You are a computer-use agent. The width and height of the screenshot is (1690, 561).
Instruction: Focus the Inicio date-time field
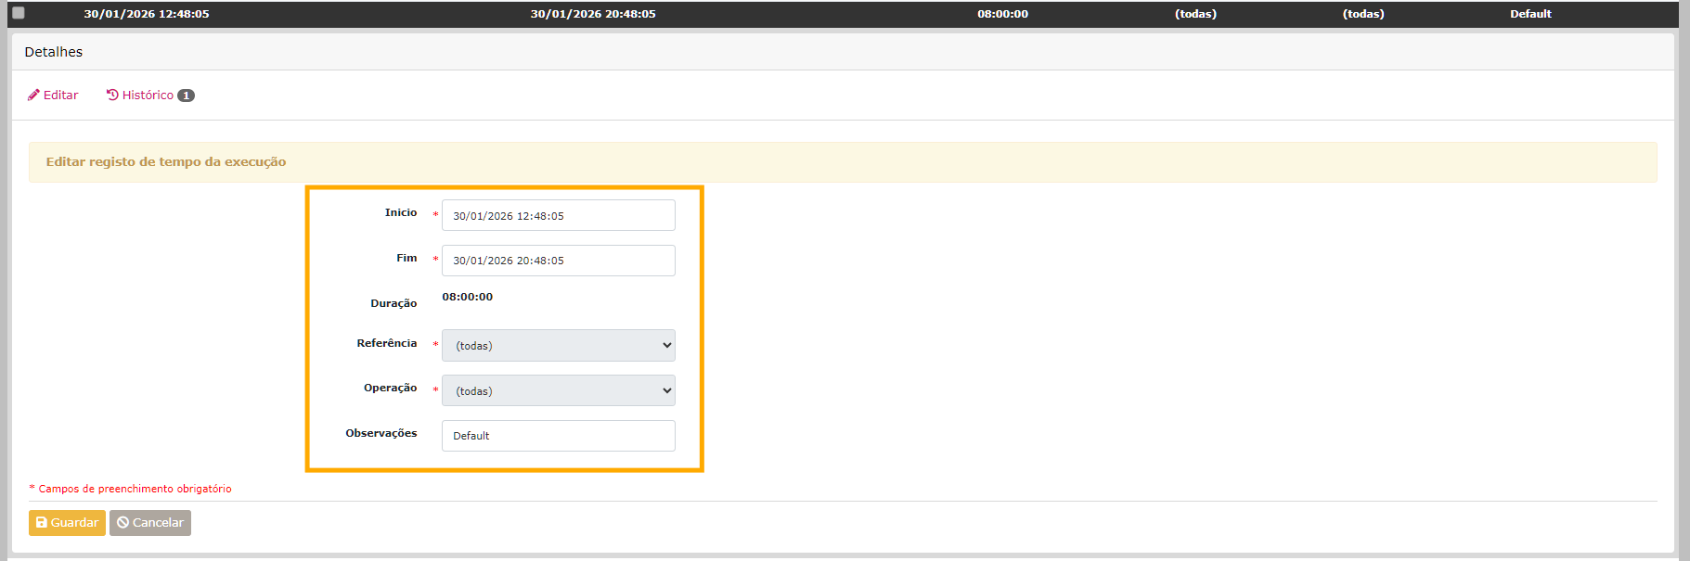point(558,216)
